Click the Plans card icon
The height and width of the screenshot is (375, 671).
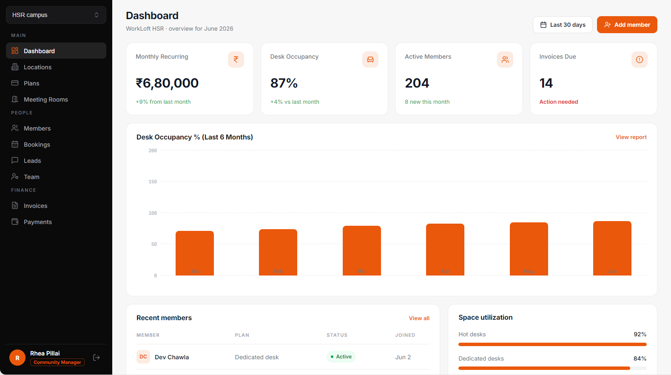pyautogui.click(x=15, y=83)
